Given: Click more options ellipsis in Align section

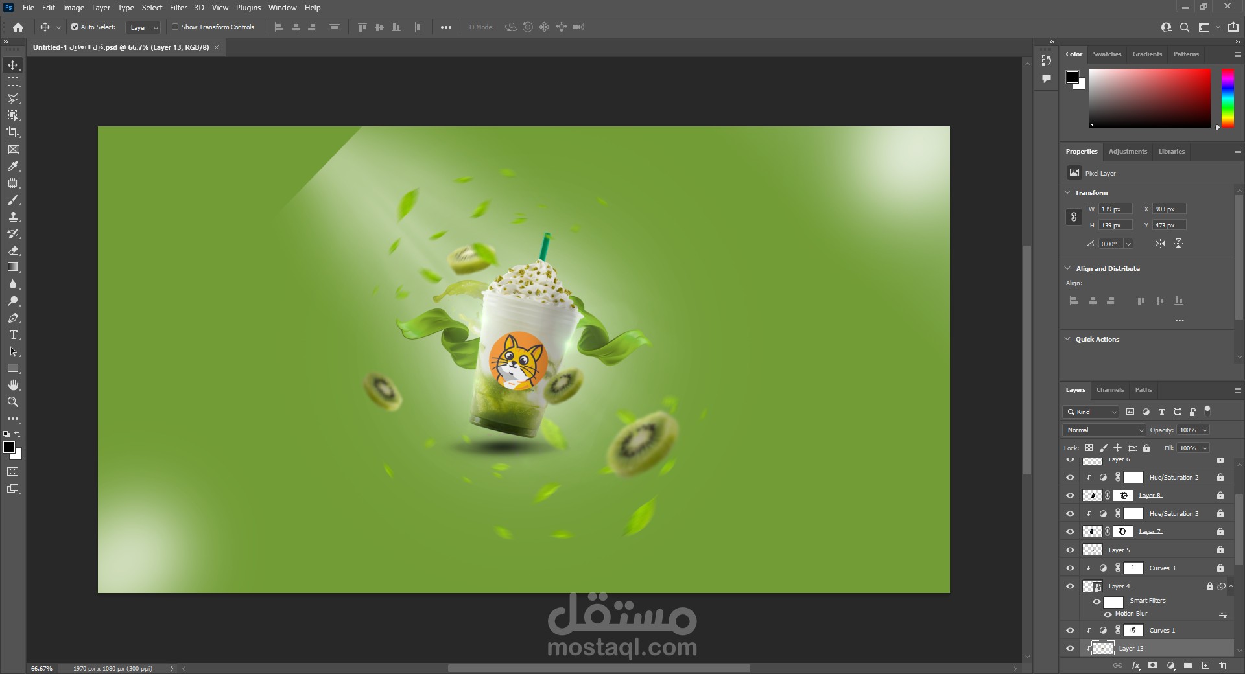Looking at the screenshot, I should click(1180, 321).
